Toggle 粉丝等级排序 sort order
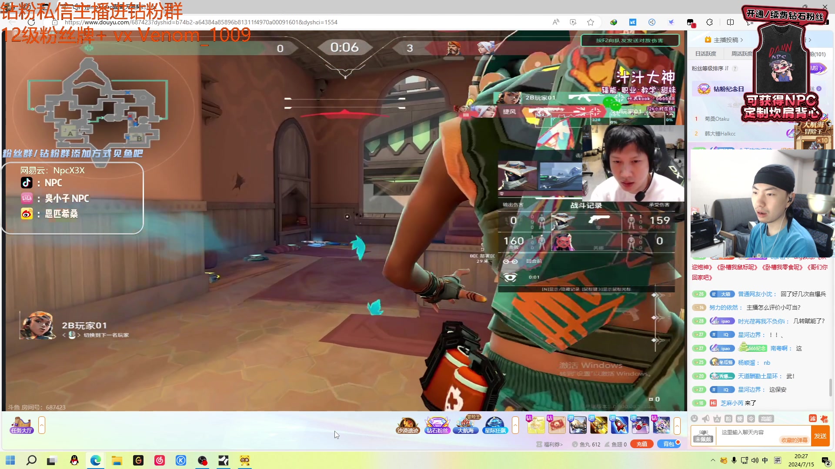 pos(710,69)
